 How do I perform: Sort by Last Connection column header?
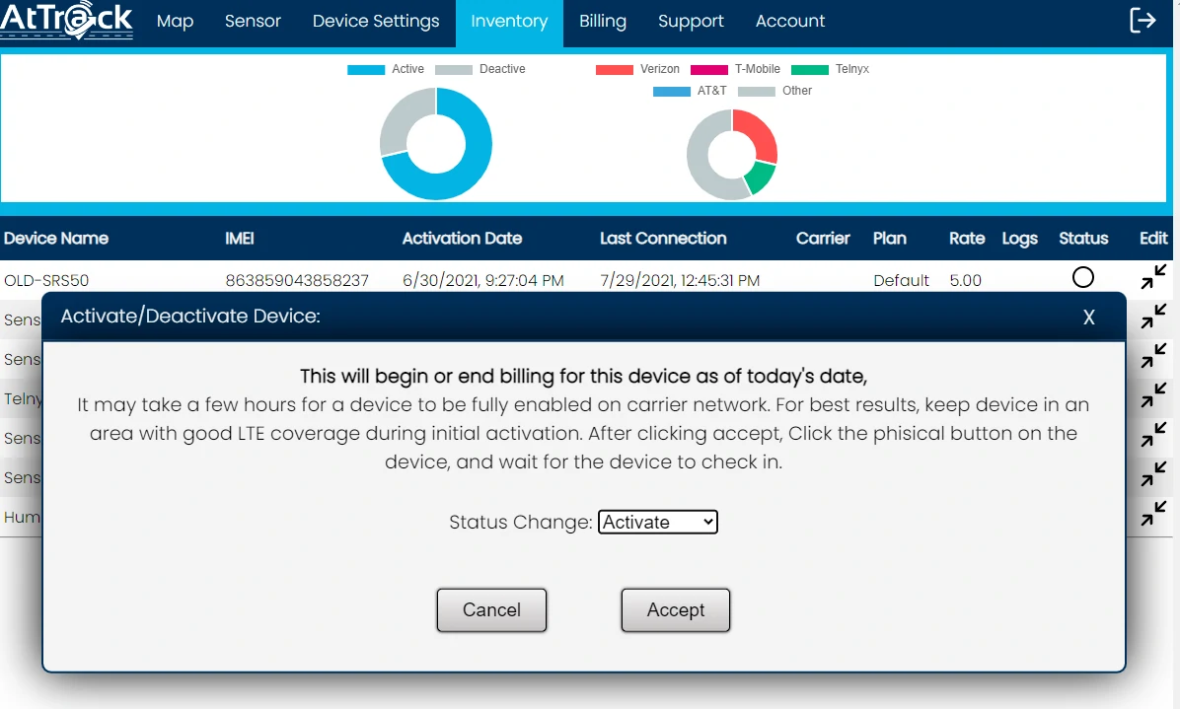pos(663,238)
